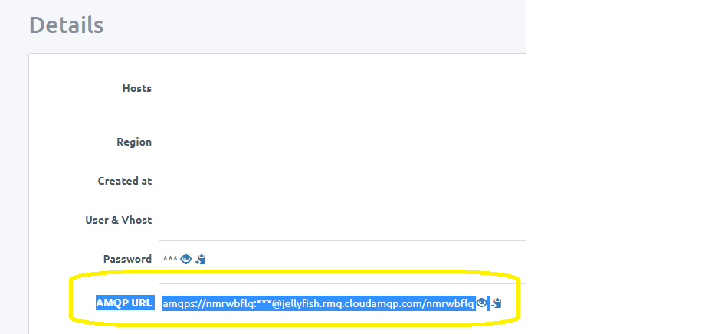705x334 pixels.
Task: Click the "Details" heading
Action: pos(67,25)
